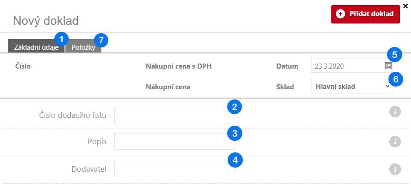Click blue marker number 7
This screenshot has width=411, height=186.
click(101, 40)
